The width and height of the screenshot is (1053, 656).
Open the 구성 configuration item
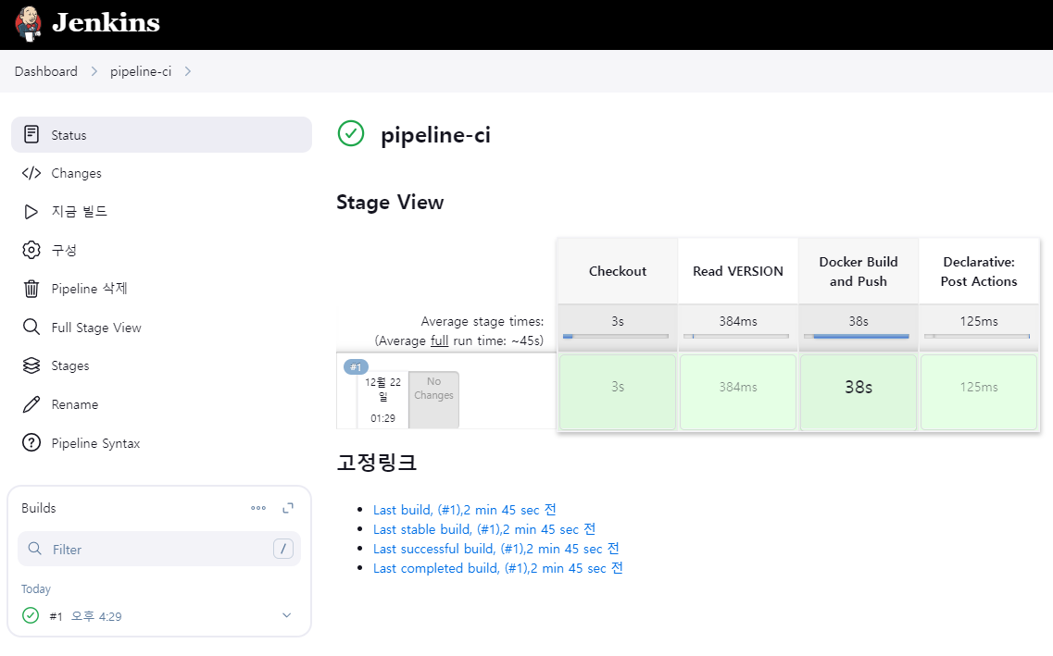click(161, 250)
